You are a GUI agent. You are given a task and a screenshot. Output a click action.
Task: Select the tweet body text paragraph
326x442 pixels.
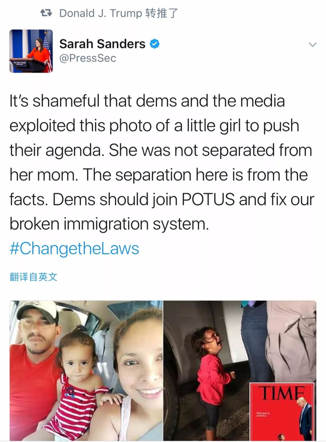pyautogui.click(x=162, y=163)
